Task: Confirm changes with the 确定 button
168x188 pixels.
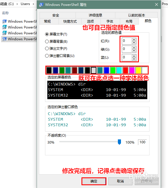Action: tap(94, 181)
